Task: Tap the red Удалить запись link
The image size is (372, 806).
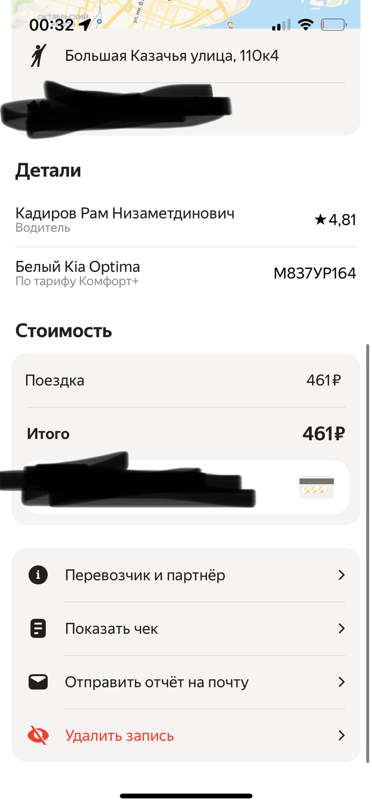Action: click(x=120, y=736)
